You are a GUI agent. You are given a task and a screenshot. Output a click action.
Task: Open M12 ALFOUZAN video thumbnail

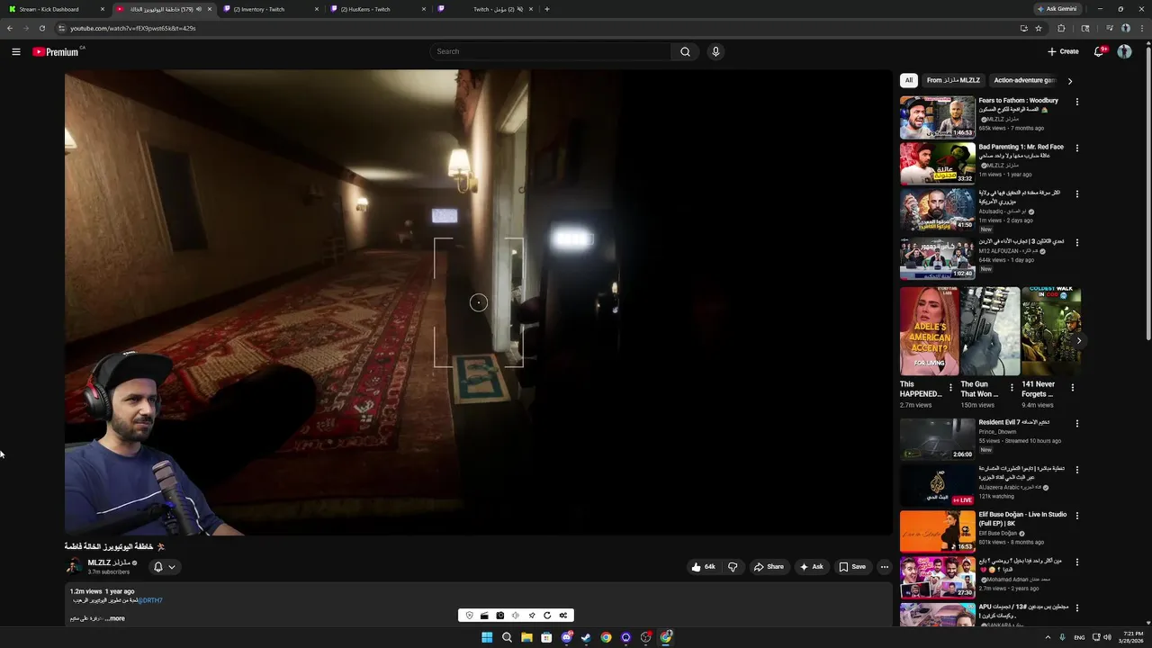click(937, 258)
